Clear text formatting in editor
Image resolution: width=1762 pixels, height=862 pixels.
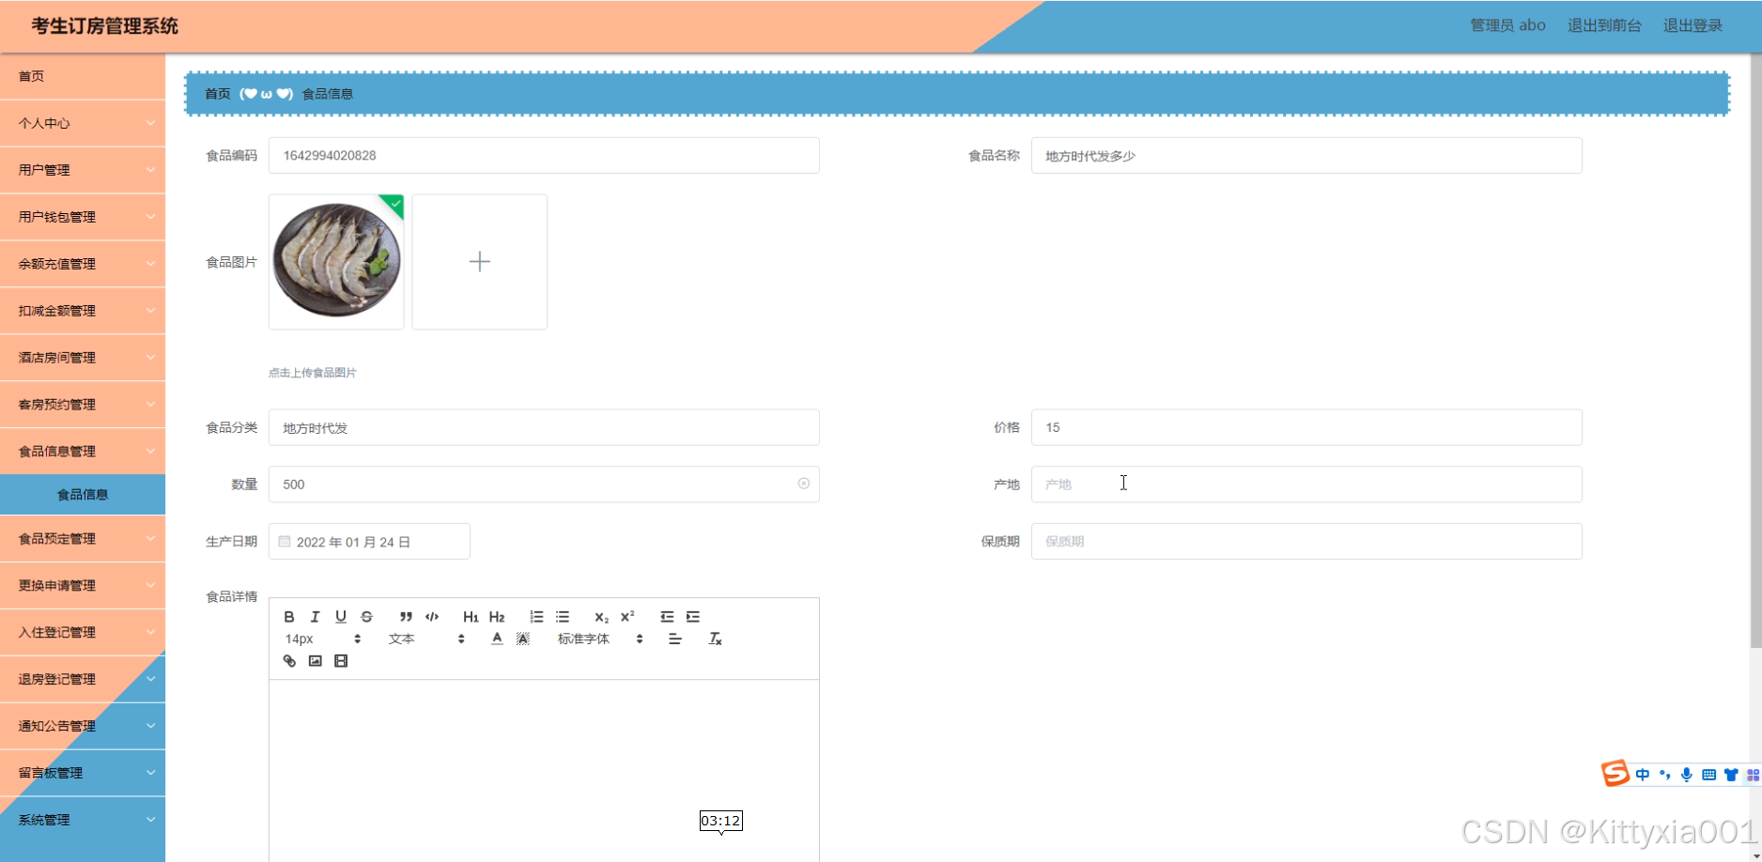coord(715,639)
